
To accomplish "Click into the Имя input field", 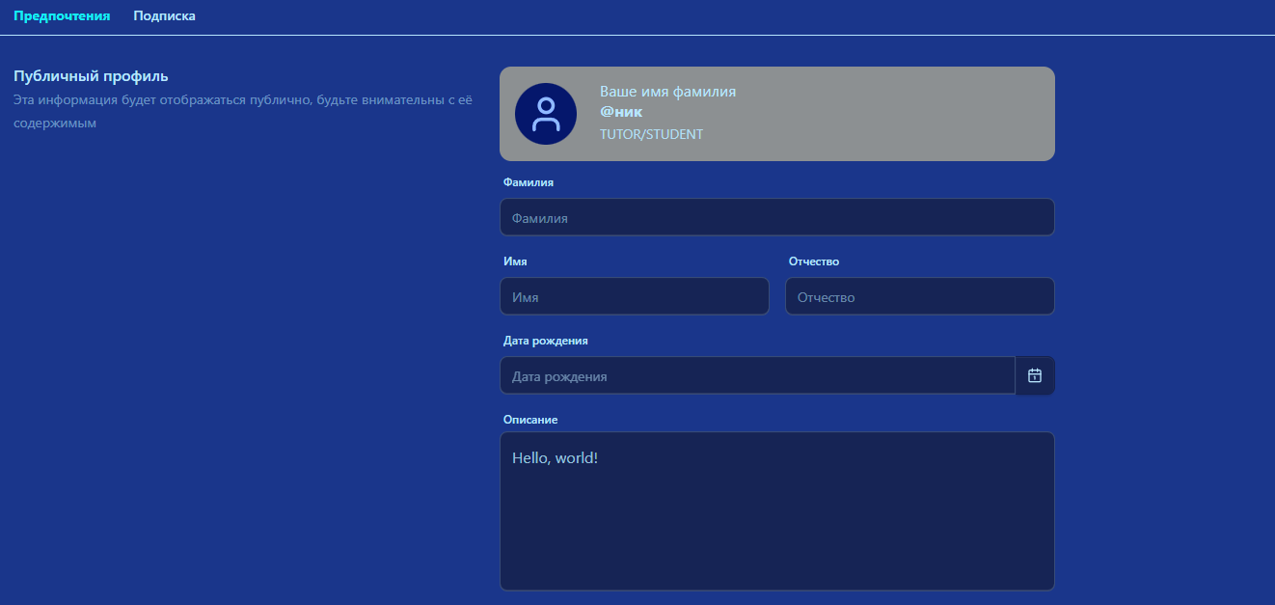I will click(634, 296).
